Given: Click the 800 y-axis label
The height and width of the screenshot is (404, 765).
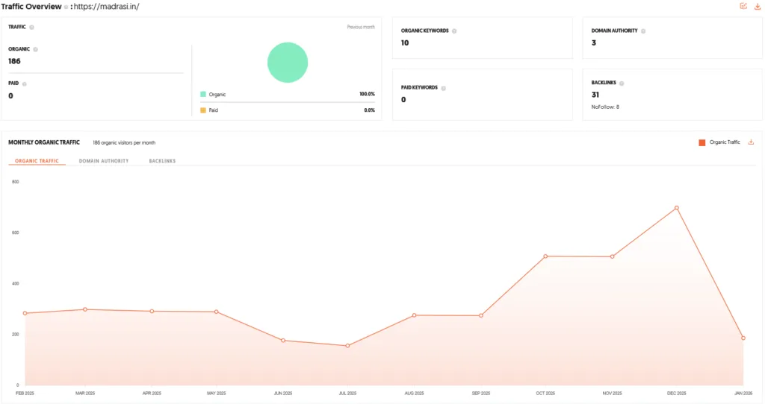Looking at the screenshot, I should [x=16, y=182].
